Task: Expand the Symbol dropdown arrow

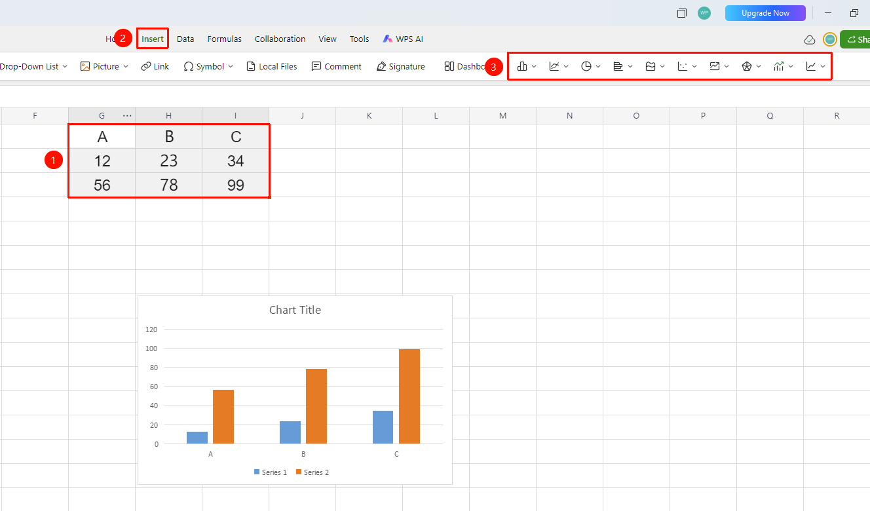Action: click(x=230, y=66)
